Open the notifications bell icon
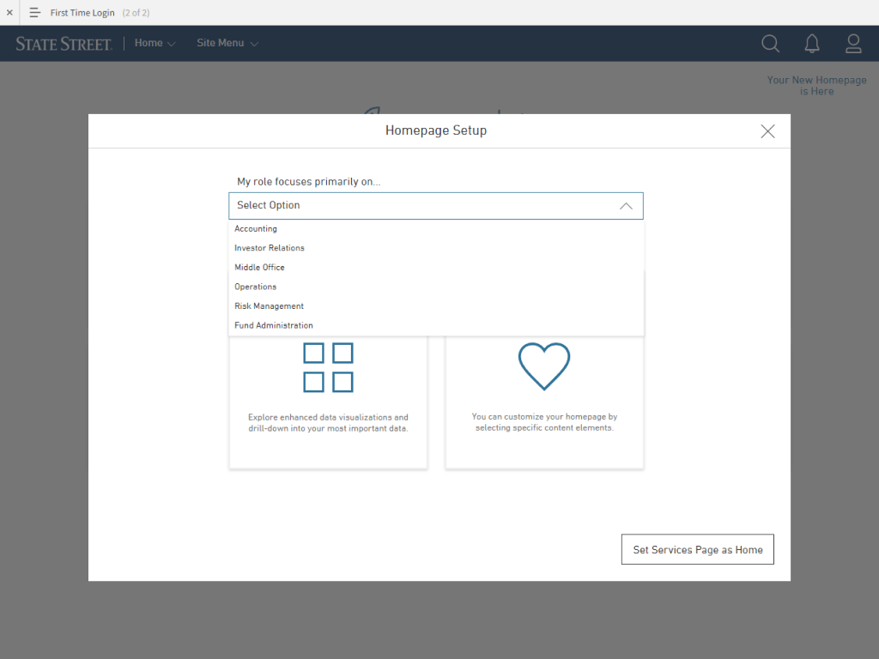 click(x=811, y=44)
